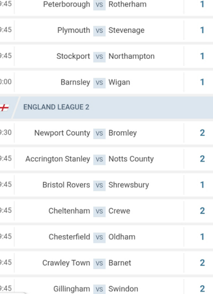Open the ENGLAND LEAGUE 2 header
This screenshot has width=213, height=294.
click(x=56, y=107)
